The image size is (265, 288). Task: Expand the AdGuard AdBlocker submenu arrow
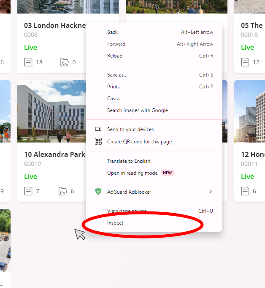(211, 192)
